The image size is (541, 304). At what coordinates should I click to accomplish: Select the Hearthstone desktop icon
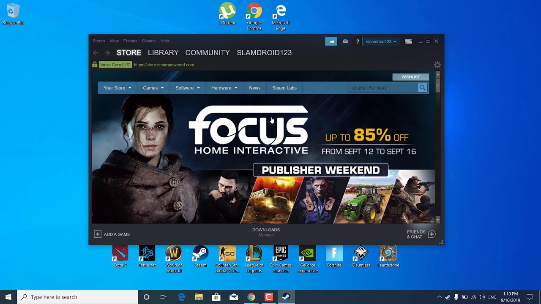[388, 256]
